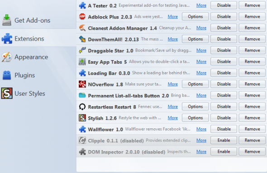This screenshot has height=173, width=267.
Task: Remove the A Tester extension
Action: click(252, 5)
